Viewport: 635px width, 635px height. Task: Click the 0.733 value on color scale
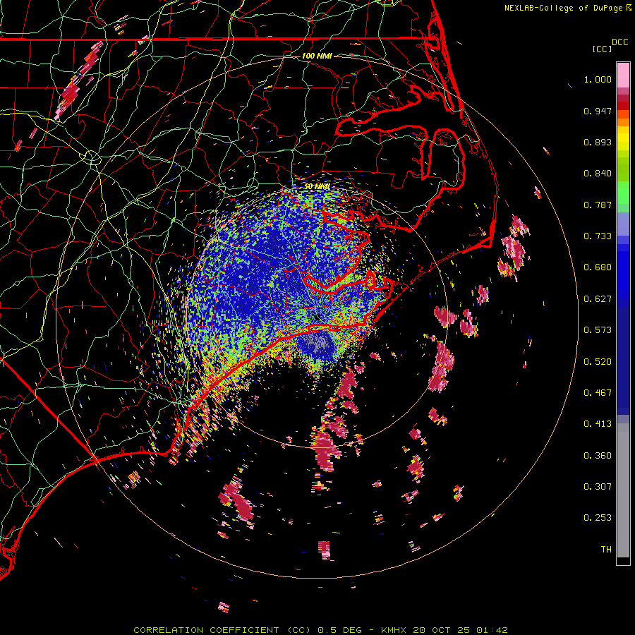point(598,236)
